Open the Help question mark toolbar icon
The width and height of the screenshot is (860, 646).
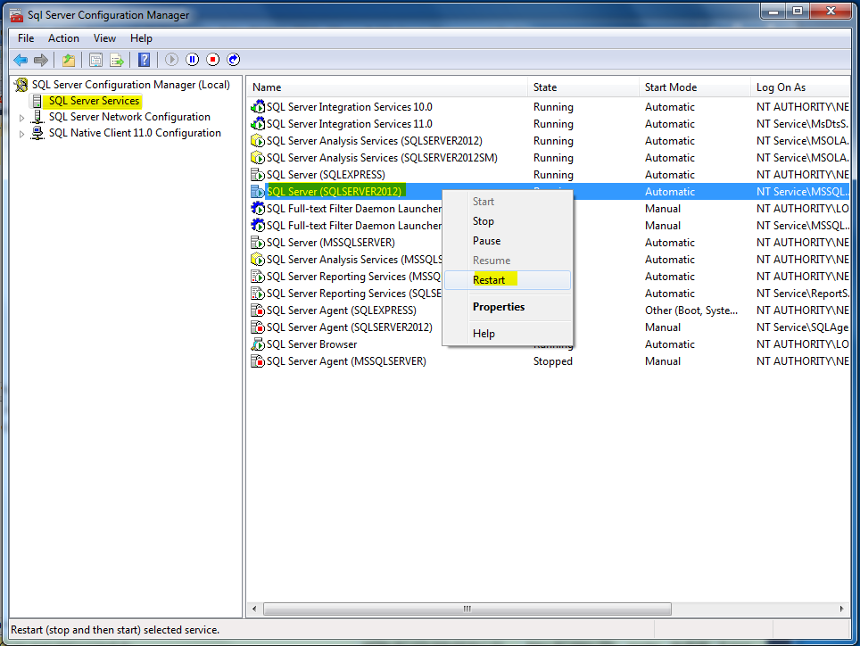(144, 60)
